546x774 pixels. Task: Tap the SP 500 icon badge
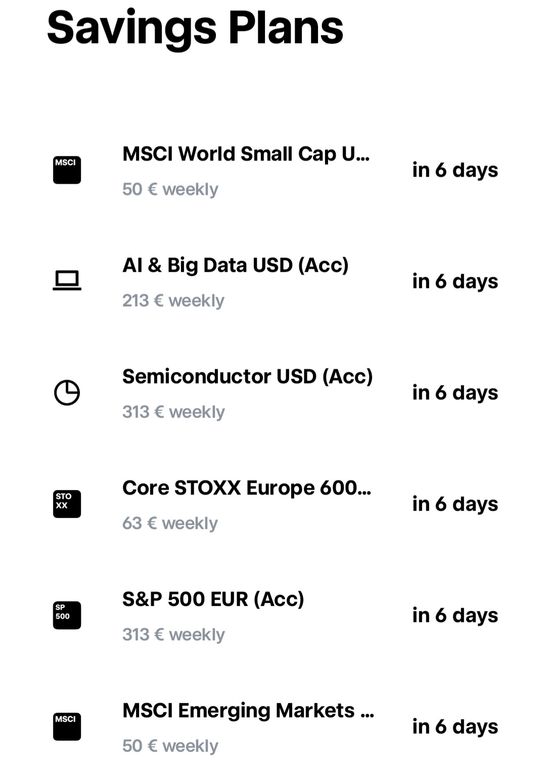pyautogui.click(x=67, y=616)
